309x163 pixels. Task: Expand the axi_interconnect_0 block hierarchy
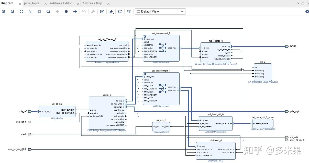coord(145,36)
